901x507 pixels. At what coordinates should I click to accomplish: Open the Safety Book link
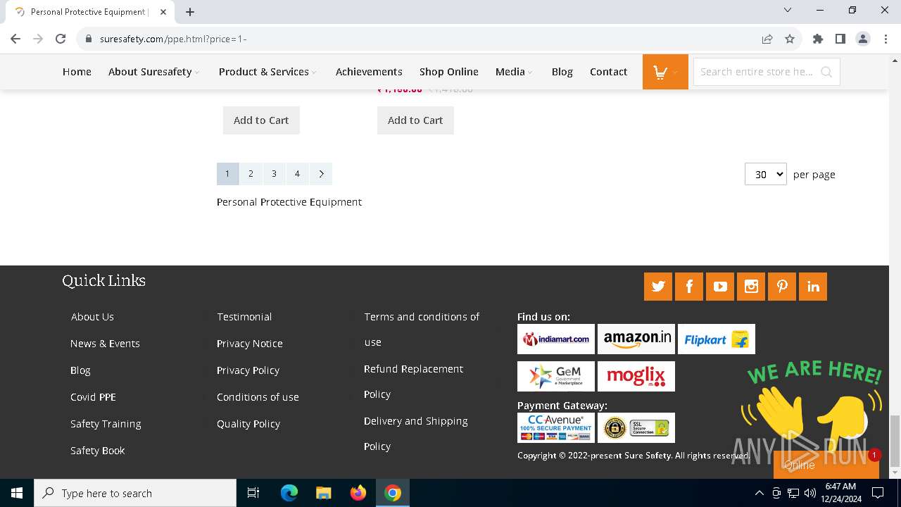tap(97, 451)
